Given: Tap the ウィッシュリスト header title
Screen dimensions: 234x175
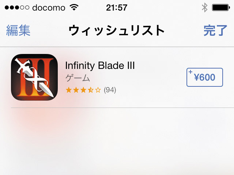Looking at the screenshot, I should coord(116,30).
